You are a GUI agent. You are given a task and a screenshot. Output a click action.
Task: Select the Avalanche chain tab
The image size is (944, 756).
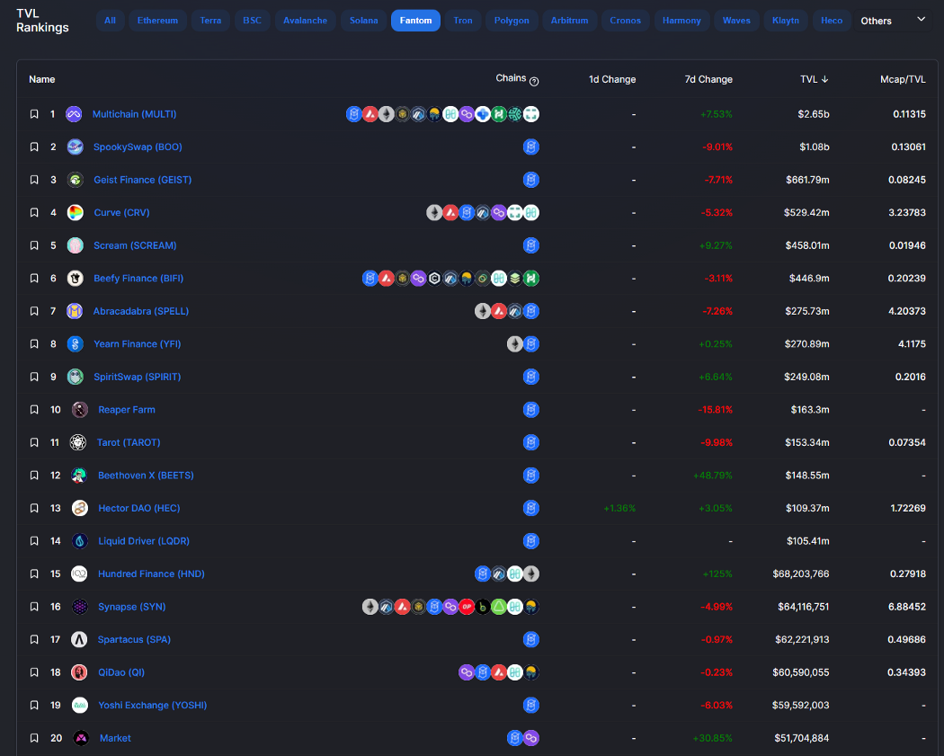(x=305, y=20)
